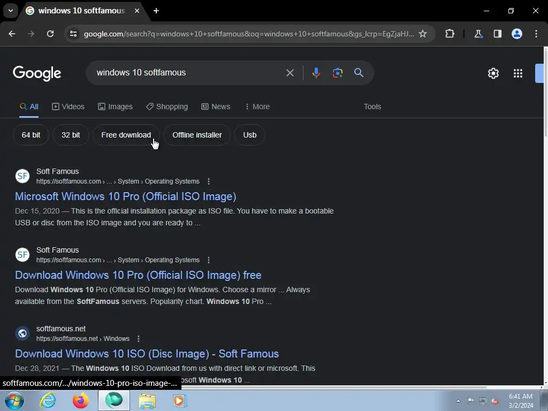
Task: Launch Internet Explorer from taskbar
Action: [48, 400]
